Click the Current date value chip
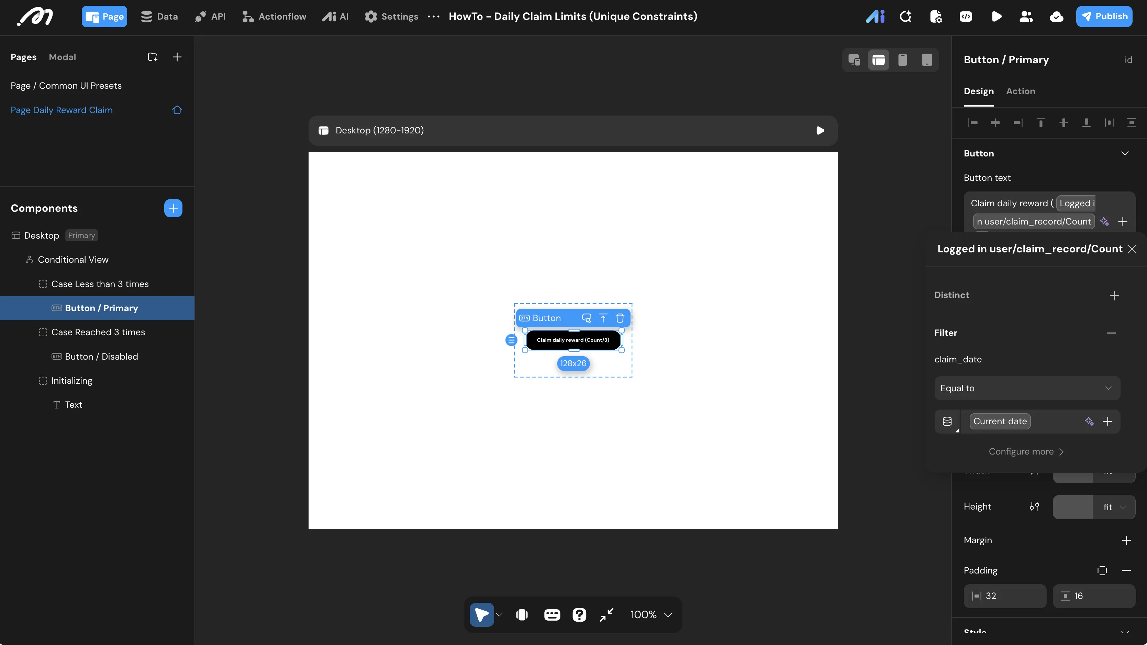 (x=1000, y=422)
